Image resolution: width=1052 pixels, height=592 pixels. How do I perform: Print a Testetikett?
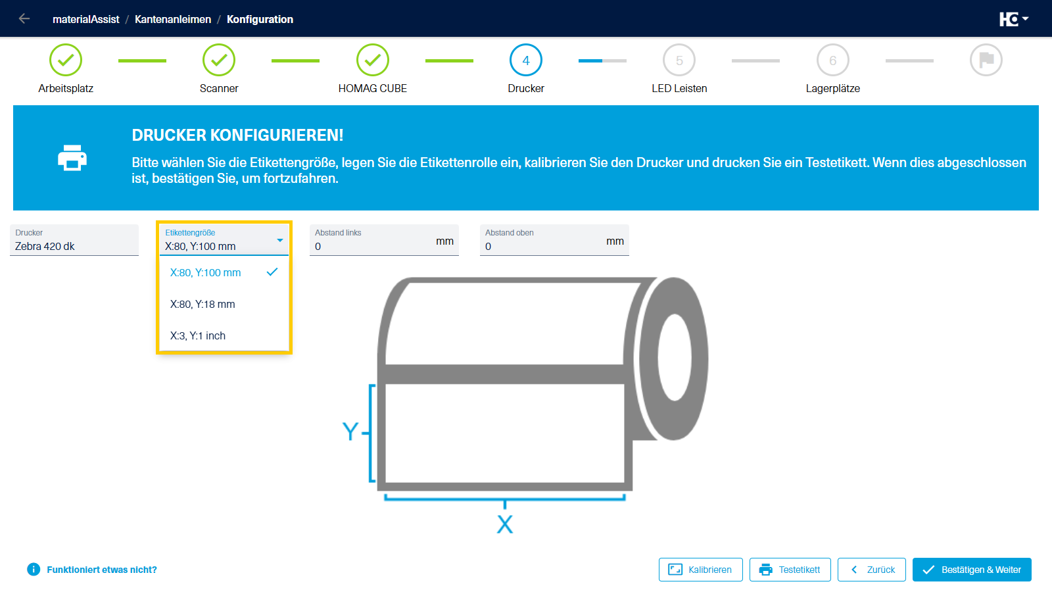click(x=790, y=570)
